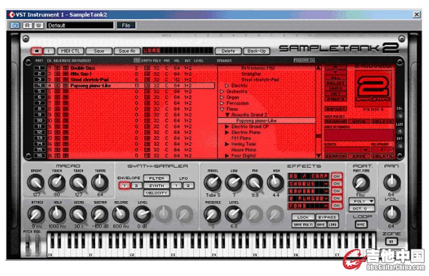Toggle solo for the Alto Sax 1 part
This screenshot has height=276, width=429.
[58, 74]
